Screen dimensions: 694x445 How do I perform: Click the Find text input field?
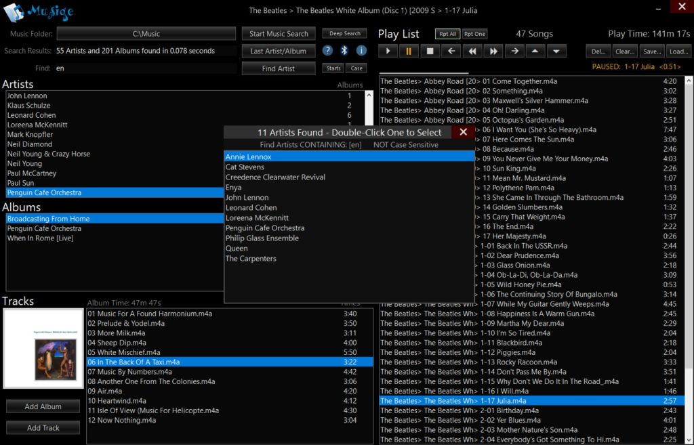(145, 68)
